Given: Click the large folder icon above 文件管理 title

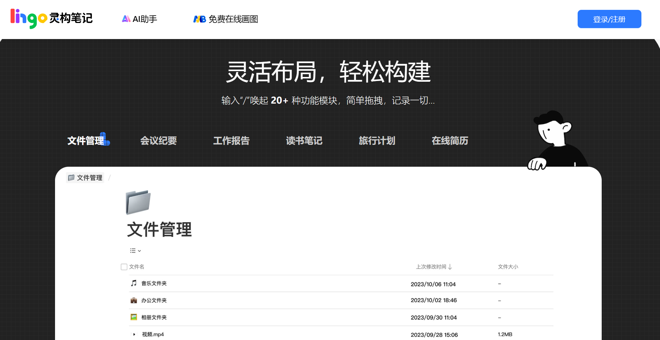Looking at the screenshot, I should click(x=138, y=203).
